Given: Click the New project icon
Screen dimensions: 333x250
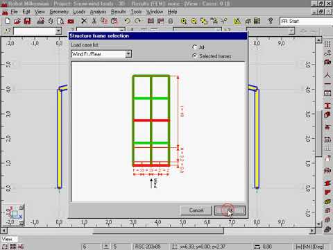Looking at the screenshot, I should pyautogui.click(x=8, y=21).
